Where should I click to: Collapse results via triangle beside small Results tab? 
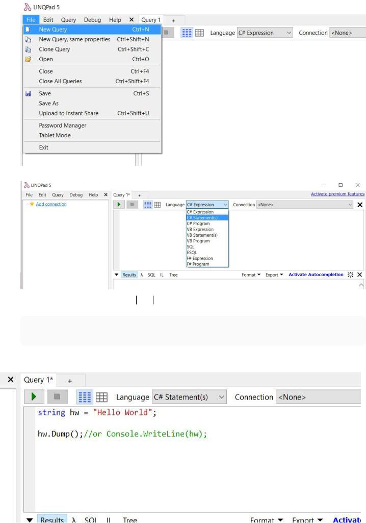click(x=116, y=275)
